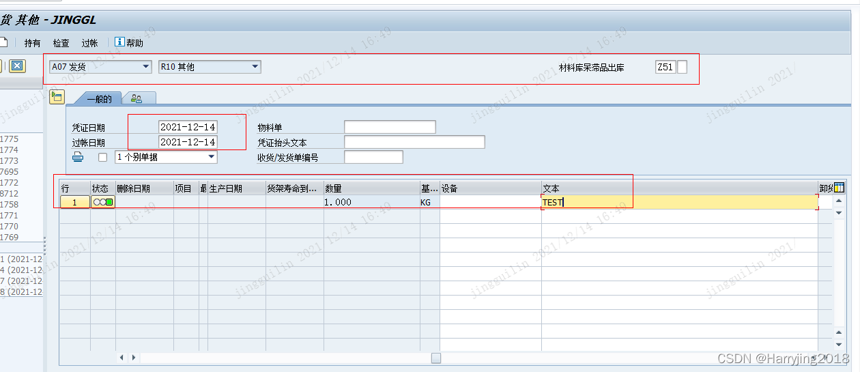Screen dimensions: 860x372
Task: Click the 收货/发货单编号 input field
Action: click(x=373, y=157)
